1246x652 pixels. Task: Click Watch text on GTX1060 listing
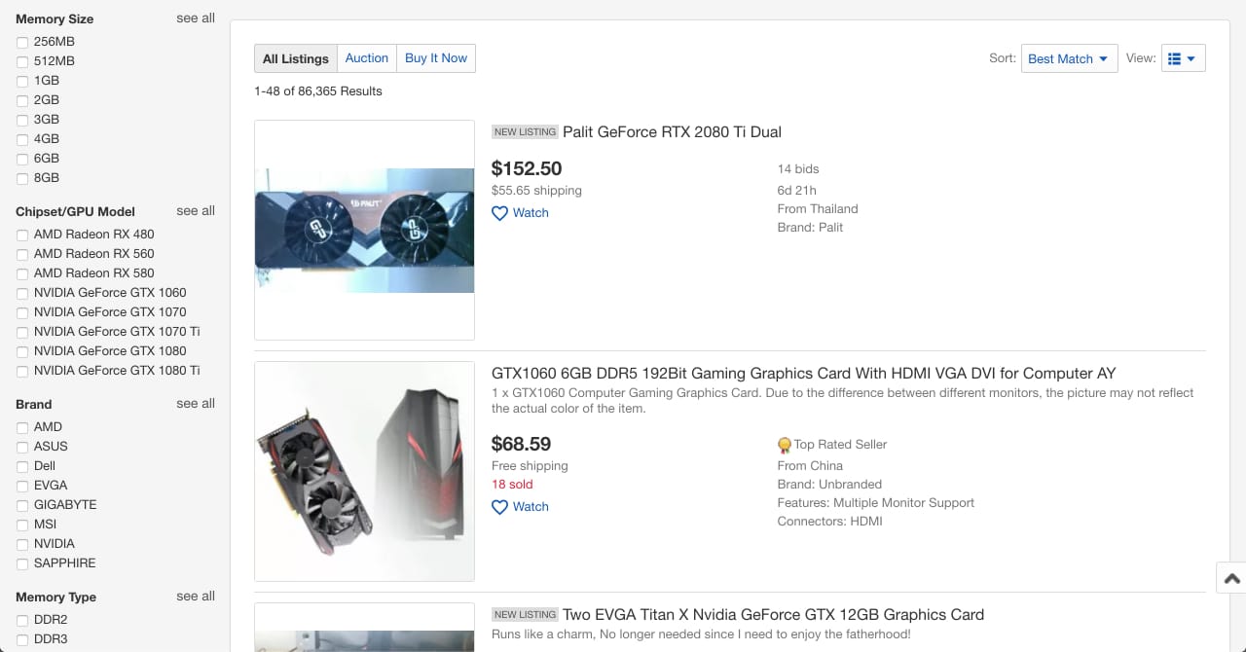coord(531,507)
